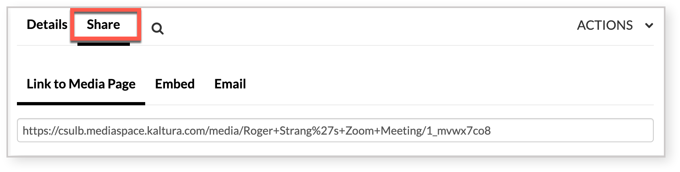The image size is (680, 172).
Task: Click inside the media page URL field
Action: [x=335, y=130]
